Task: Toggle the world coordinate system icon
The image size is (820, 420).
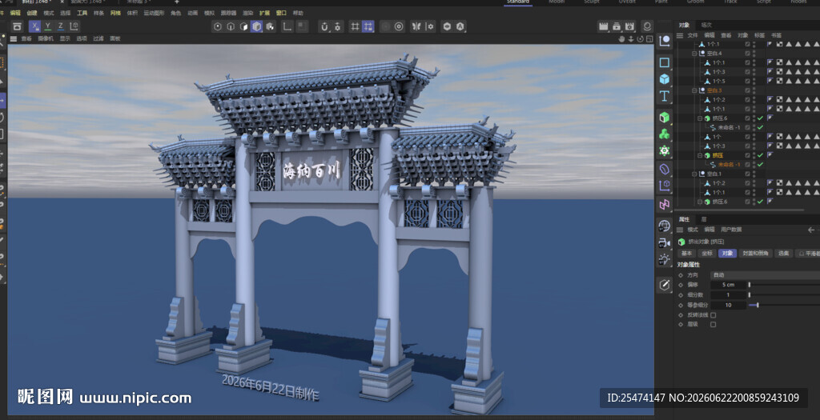Action: 74,26
